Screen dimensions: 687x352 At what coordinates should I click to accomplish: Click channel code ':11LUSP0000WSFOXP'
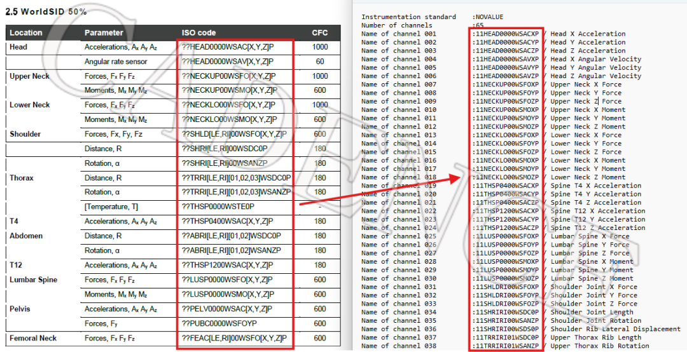click(506, 236)
